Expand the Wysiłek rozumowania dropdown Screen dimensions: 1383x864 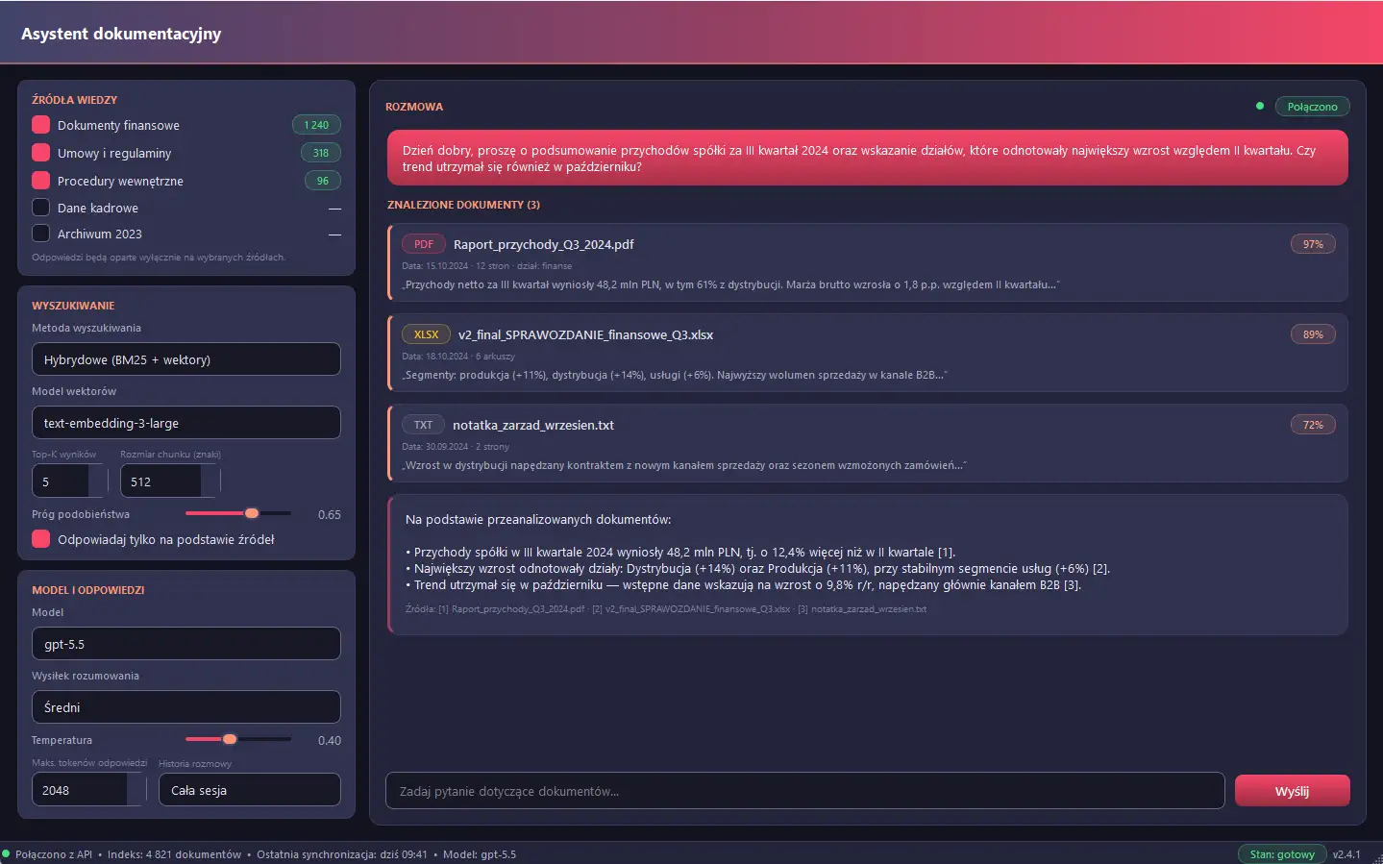(186, 707)
